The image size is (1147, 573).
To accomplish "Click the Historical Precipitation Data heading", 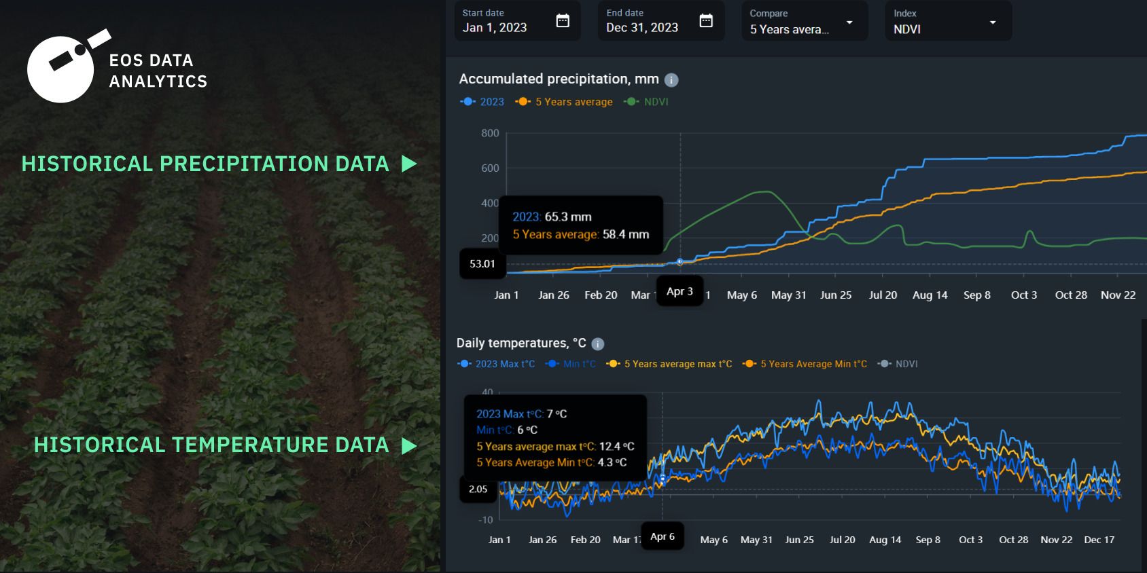I will point(205,164).
